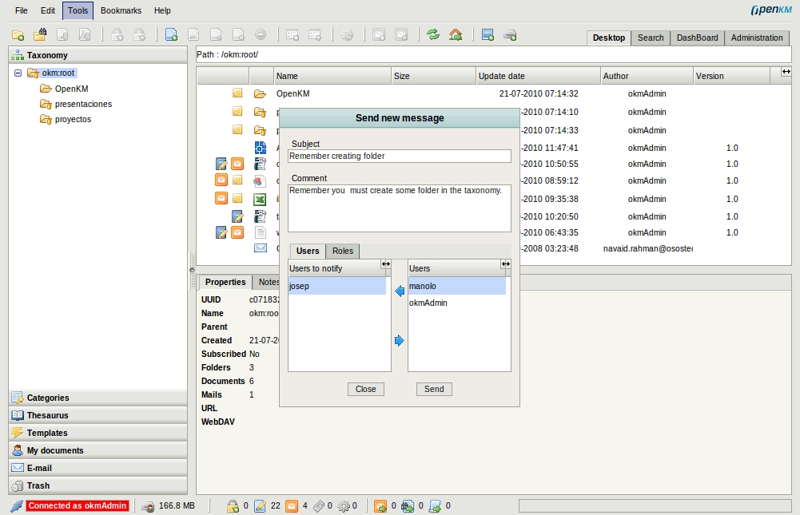800x515 pixels.
Task: Select the Desktop tab
Action: 609,38
